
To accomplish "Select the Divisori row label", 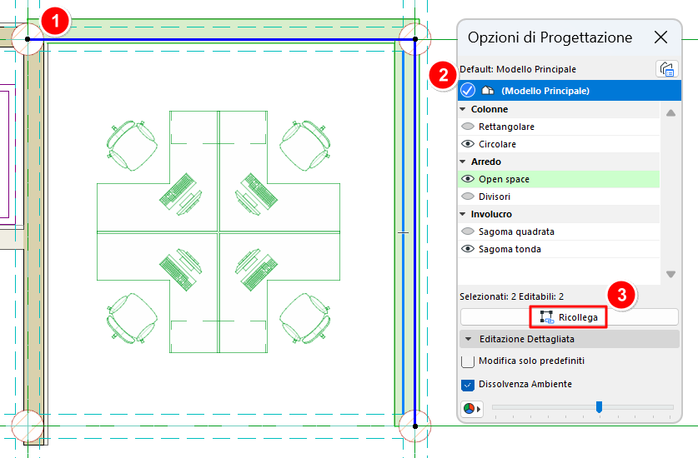I will tap(495, 197).
